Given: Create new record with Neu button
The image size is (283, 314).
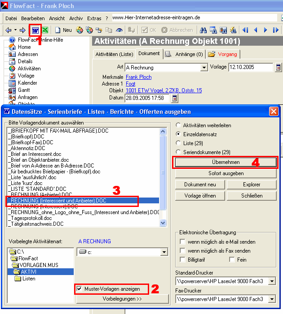Looking at the screenshot, I should pos(63,30).
